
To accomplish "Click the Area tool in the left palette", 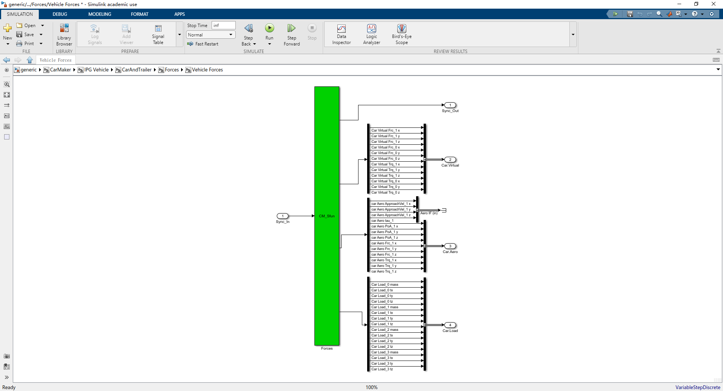I will coord(7,137).
